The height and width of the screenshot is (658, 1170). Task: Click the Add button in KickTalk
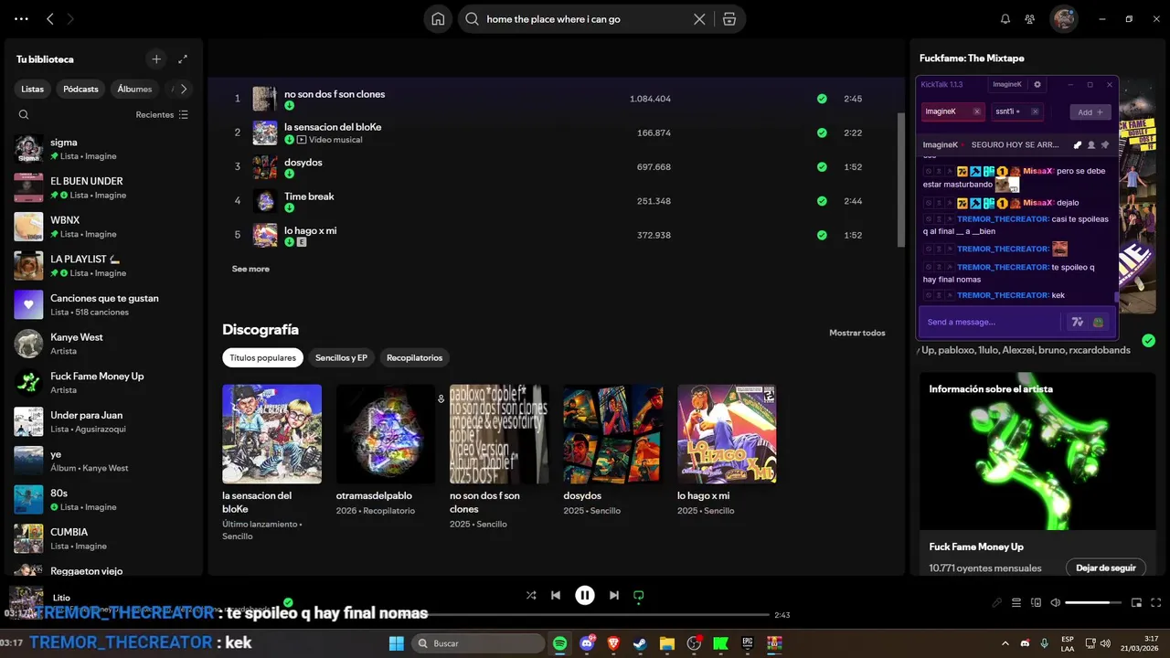tap(1090, 111)
